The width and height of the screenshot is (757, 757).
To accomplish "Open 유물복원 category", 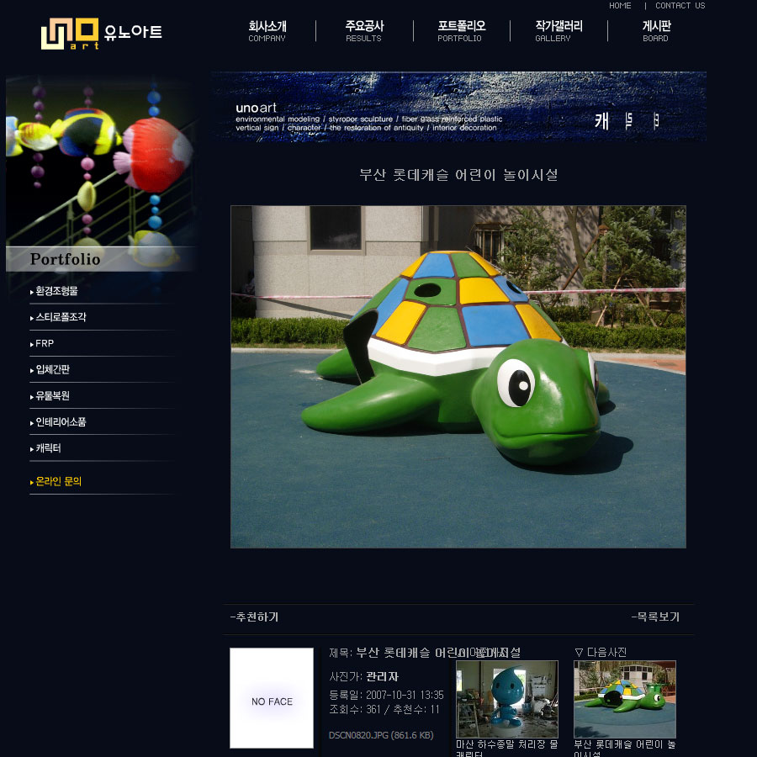I will tap(52, 395).
